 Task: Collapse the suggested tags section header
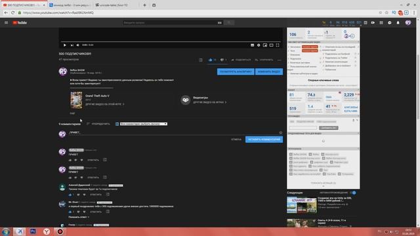click(x=324, y=133)
